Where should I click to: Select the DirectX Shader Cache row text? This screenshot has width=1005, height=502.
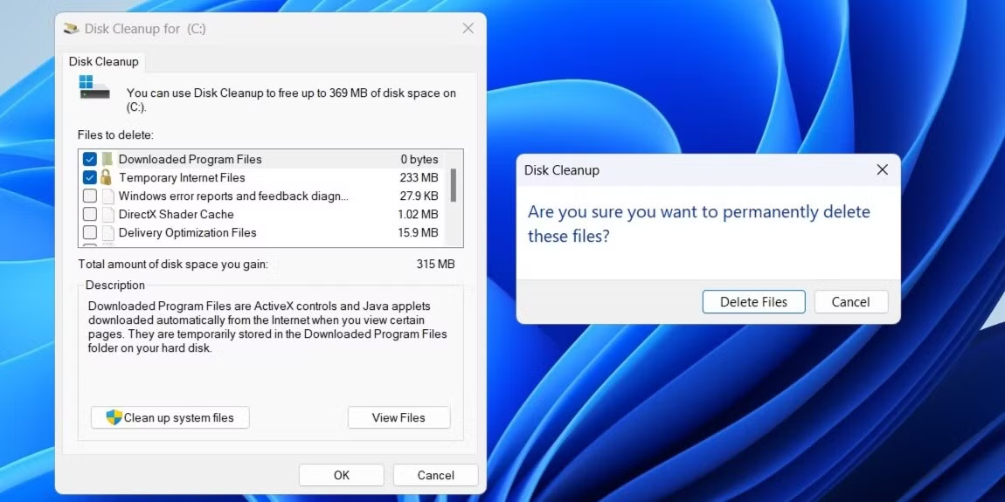177,215
